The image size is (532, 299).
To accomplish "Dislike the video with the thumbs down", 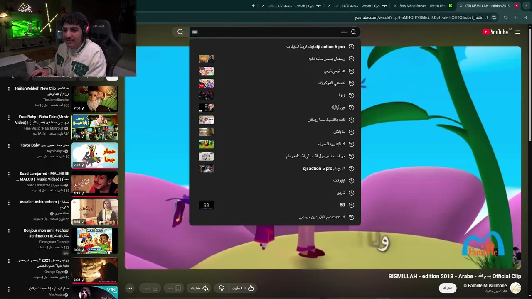I will coord(222,288).
